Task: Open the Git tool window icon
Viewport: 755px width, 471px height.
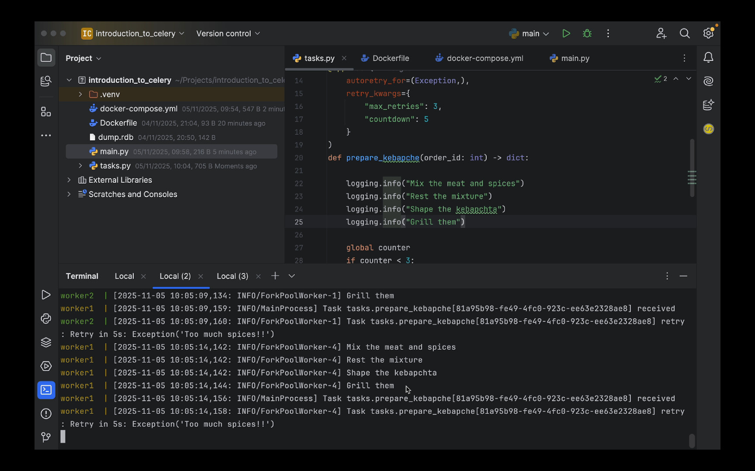Action: (x=46, y=437)
